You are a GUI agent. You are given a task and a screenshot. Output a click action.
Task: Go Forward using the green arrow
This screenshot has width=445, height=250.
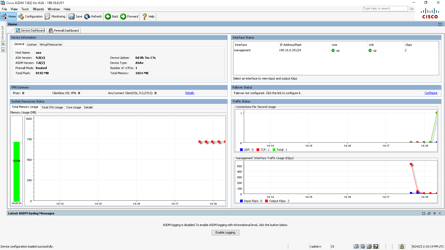(123, 16)
